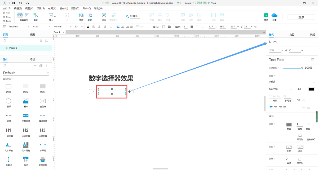Image resolution: width=318 pixels, height=170 pixels.
Task: Click the 登录 login button
Action: pyautogui.click(x=301, y=17)
